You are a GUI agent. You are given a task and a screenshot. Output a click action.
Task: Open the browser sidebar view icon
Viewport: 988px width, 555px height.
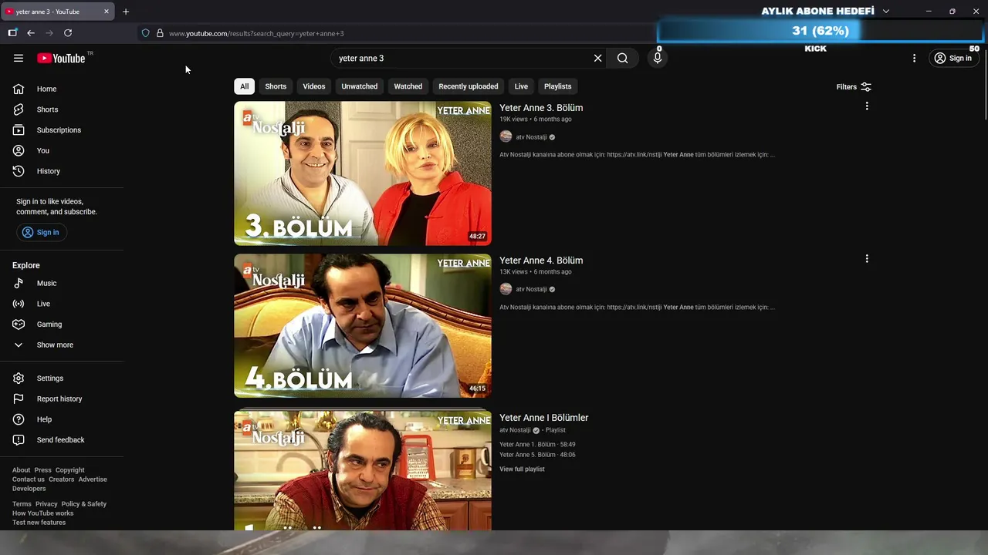[x=12, y=32]
